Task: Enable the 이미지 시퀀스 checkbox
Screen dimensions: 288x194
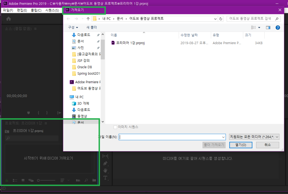Action: tap(115, 127)
